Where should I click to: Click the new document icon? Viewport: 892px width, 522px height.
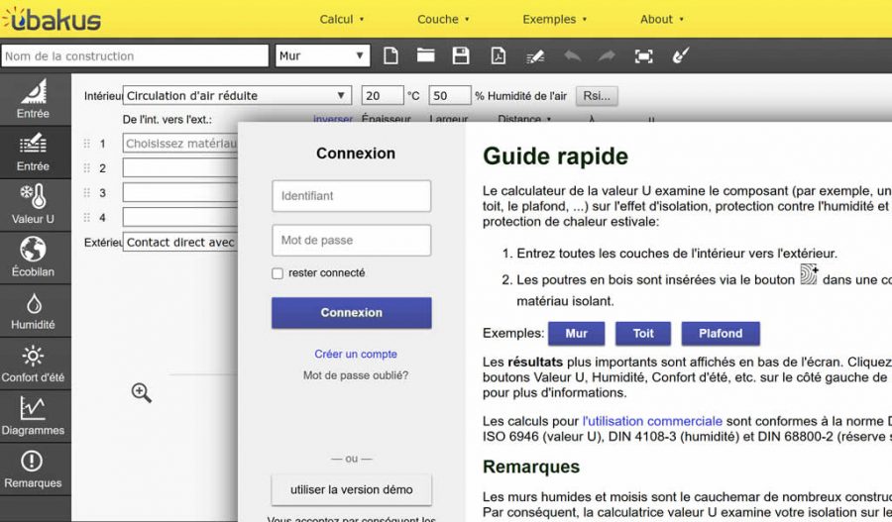point(391,56)
